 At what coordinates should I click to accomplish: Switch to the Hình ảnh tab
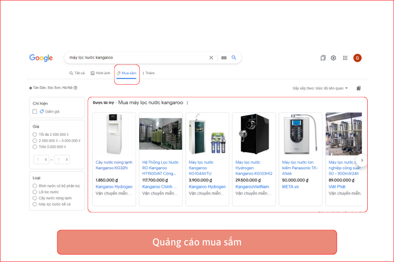(x=101, y=73)
